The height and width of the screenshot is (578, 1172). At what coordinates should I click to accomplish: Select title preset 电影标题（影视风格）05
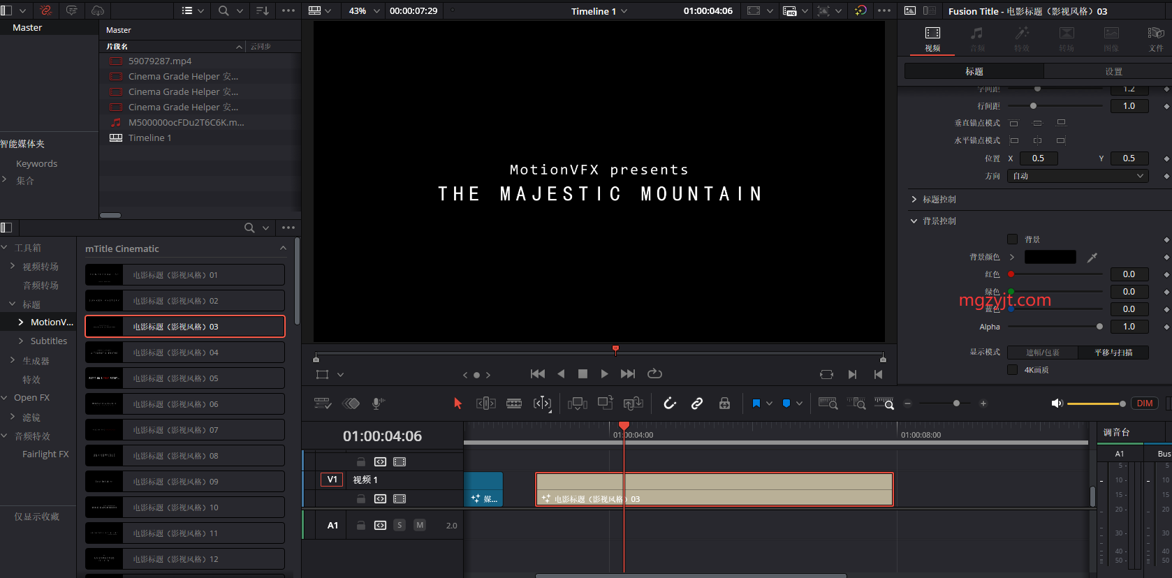click(x=185, y=378)
